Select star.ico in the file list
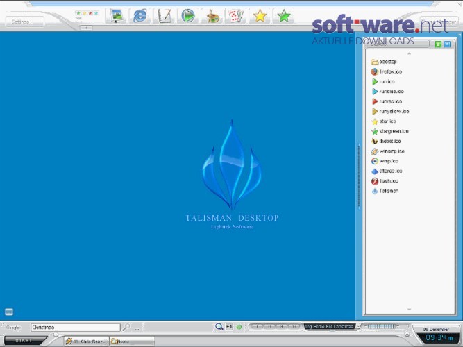The height and width of the screenshot is (347, 463). pos(384,121)
